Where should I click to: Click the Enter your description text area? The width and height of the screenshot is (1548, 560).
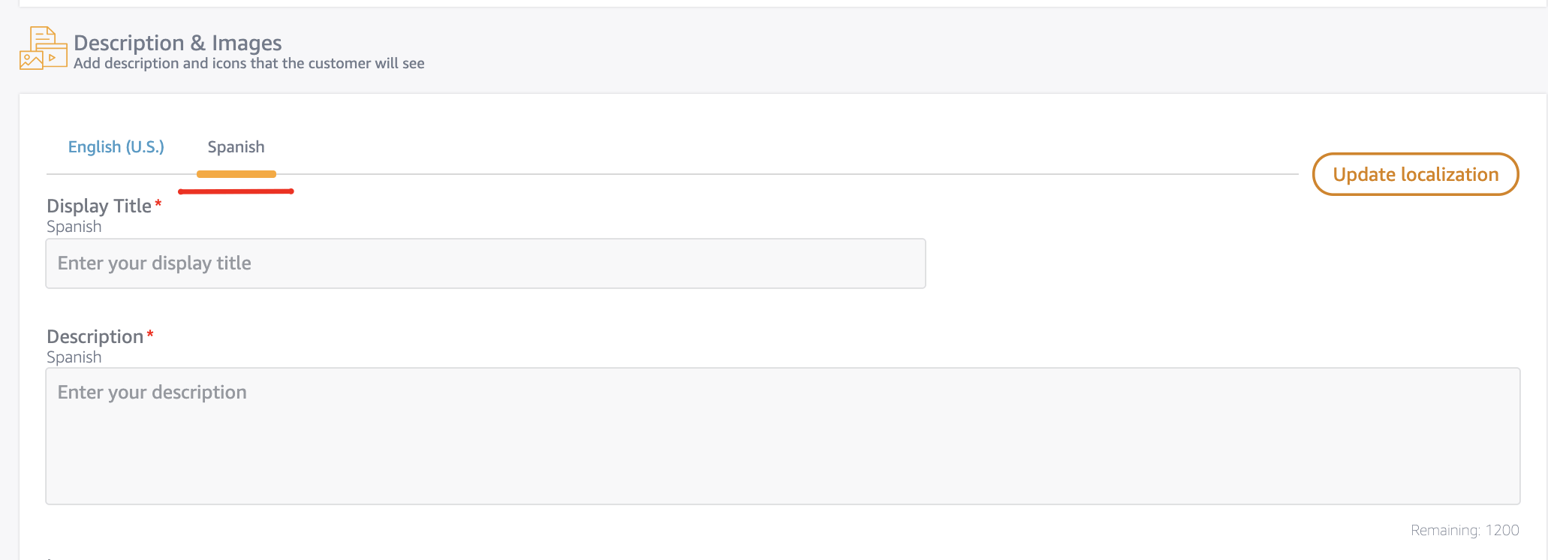[x=781, y=435]
